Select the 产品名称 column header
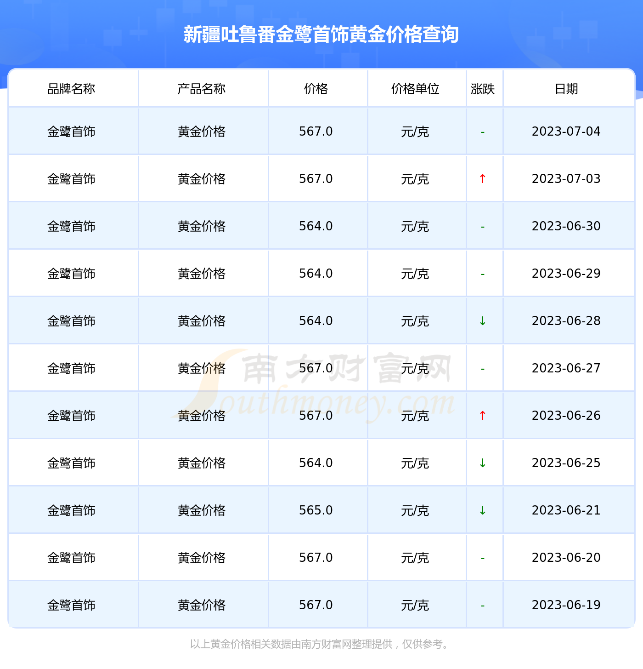 pyautogui.click(x=202, y=89)
